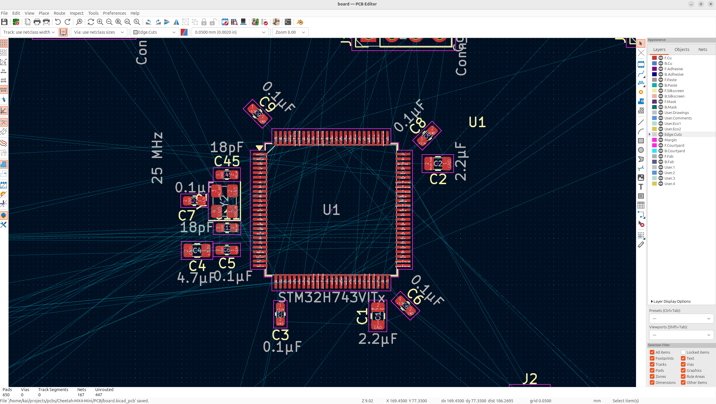The height and width of the screenshot is (404, 716).
Task: Open the Zoom 8.00 dropdown
Action: [290, 32]
